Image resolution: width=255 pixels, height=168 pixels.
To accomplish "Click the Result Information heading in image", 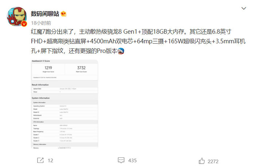I will (40, 85).
